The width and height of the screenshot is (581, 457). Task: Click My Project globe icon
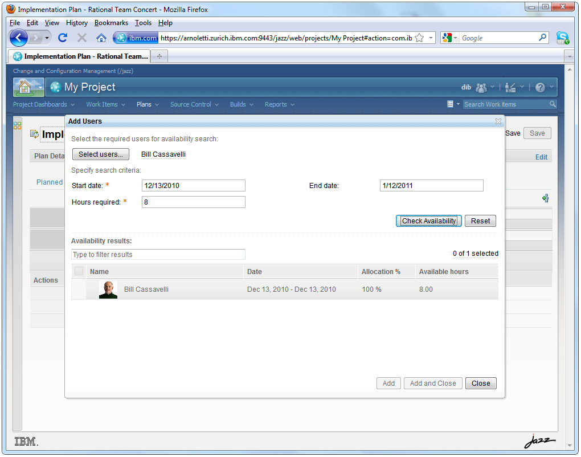(56, 87)
